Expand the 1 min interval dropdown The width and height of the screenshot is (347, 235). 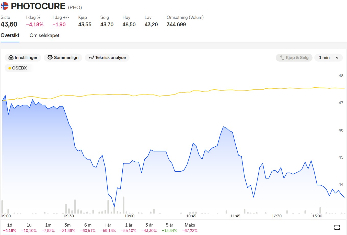tap(329, 58)
